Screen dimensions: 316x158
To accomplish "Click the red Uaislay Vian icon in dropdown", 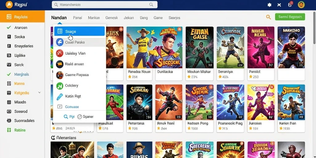I will coord(60,53).
